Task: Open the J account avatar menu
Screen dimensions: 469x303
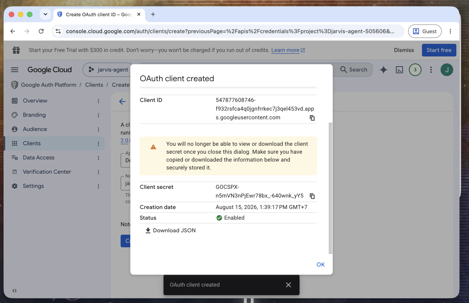Action: tap(447, 70)
